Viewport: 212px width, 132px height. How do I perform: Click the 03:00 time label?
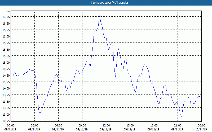[x=34, y=126]
